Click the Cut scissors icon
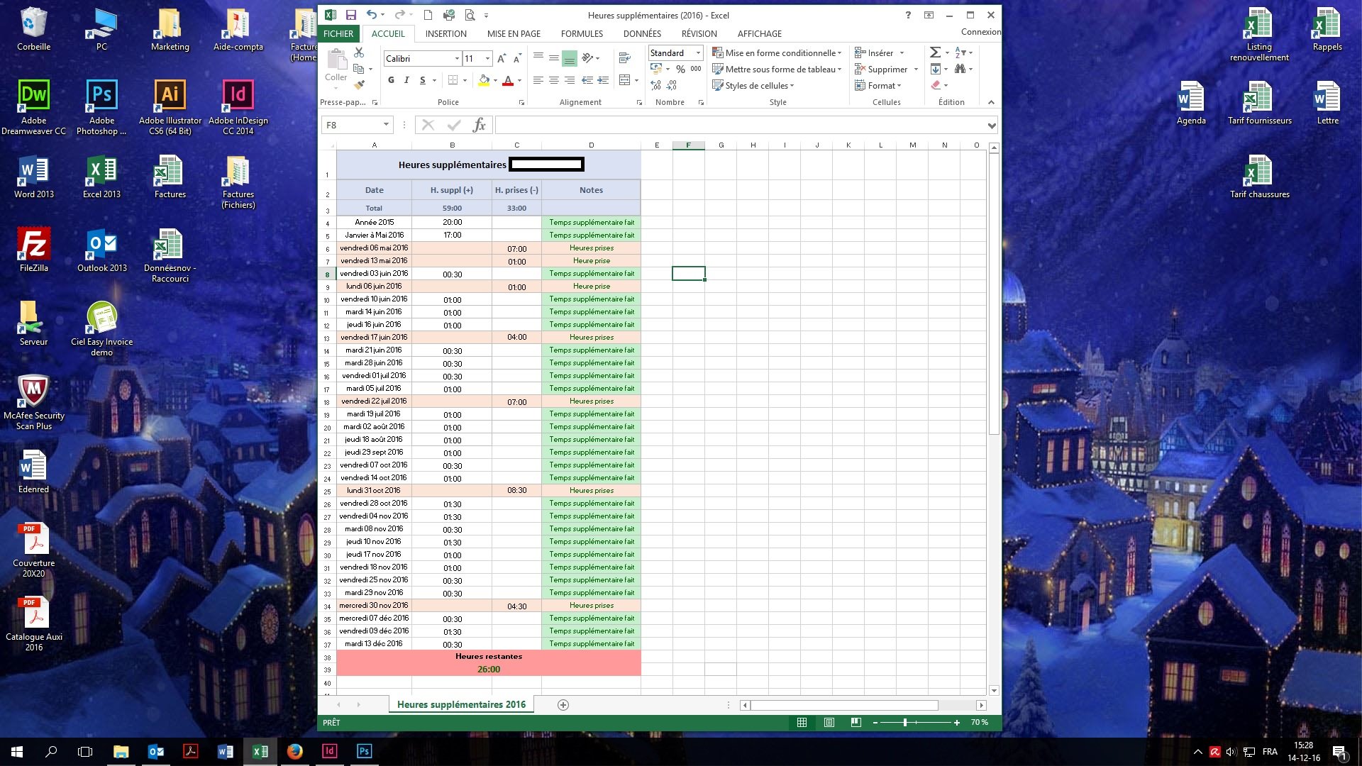This screenshot has height=766, width=1362. tap(359, 52)
